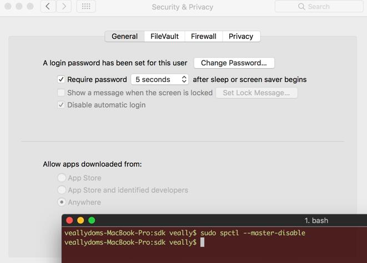Click the magnifier icon in Search
Image resolution: width=367 pixels, height=263 pixels.
pyautogui.click(x=301, y=7)
